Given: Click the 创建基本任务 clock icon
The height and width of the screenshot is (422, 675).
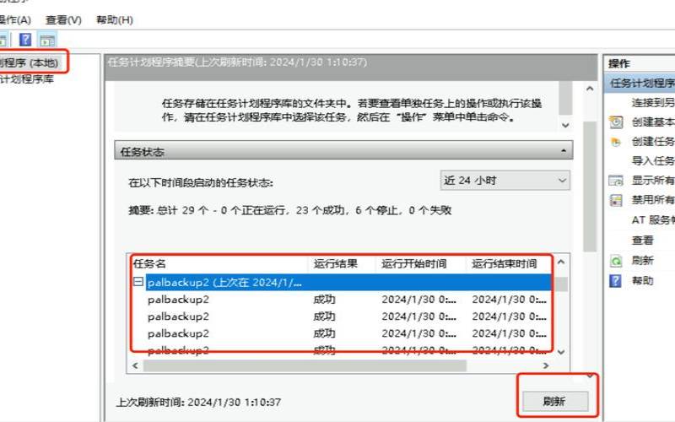Looking at the screenshot, I should (616, 122).
